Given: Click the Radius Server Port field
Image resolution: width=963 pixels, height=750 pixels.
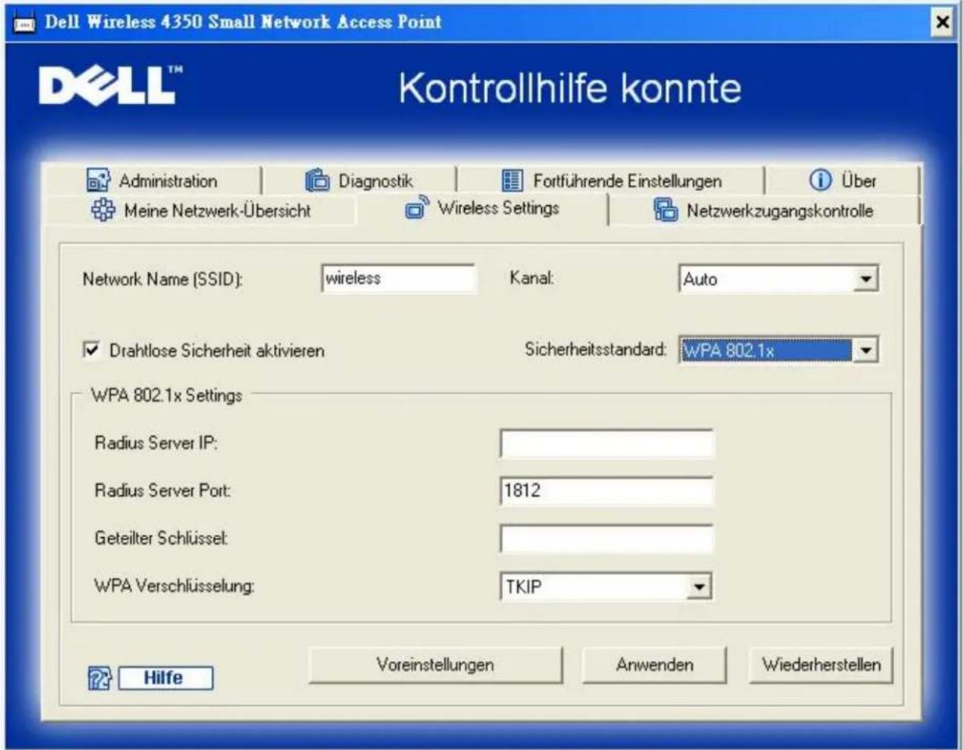Looking at the screenshot, I should tap(607, 490).
